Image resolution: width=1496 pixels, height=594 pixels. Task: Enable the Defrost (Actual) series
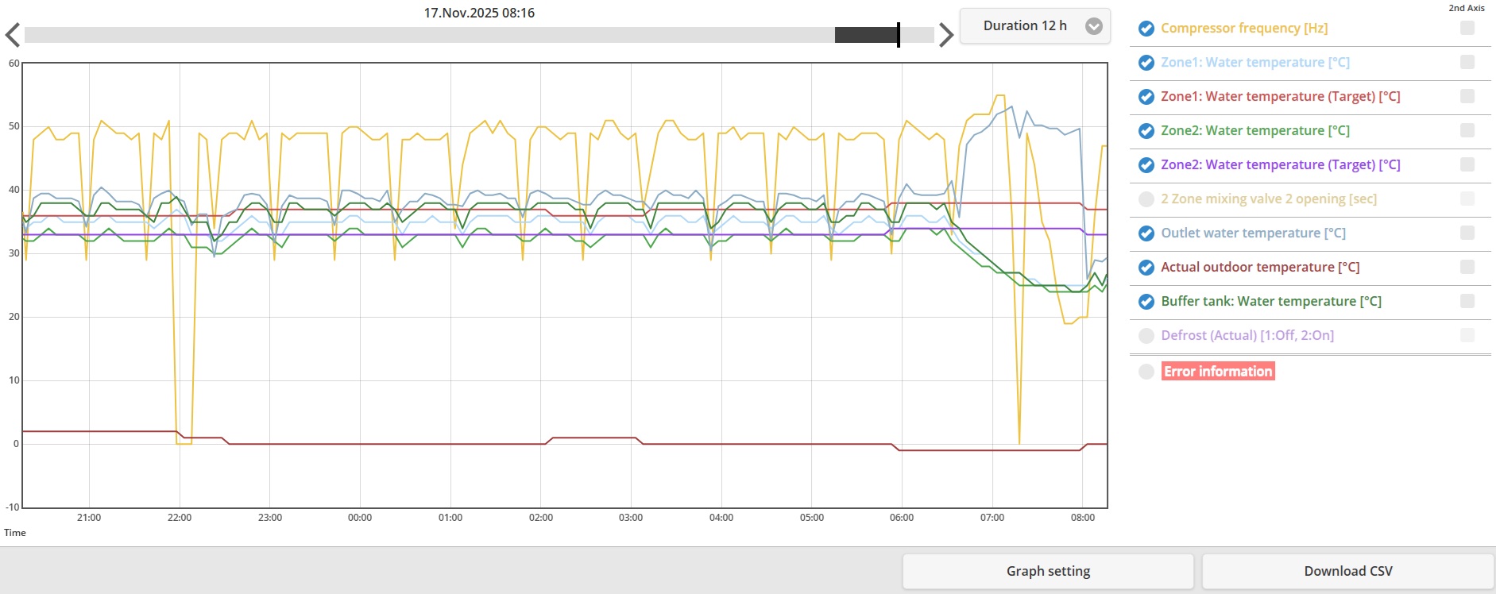pyautogui.click(x=1146, y=336)
